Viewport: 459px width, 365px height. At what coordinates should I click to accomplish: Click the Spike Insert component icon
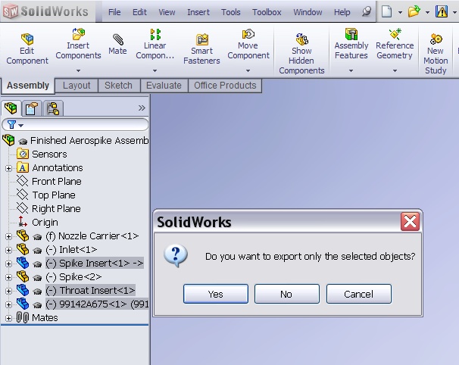click(x=23, y=263)
